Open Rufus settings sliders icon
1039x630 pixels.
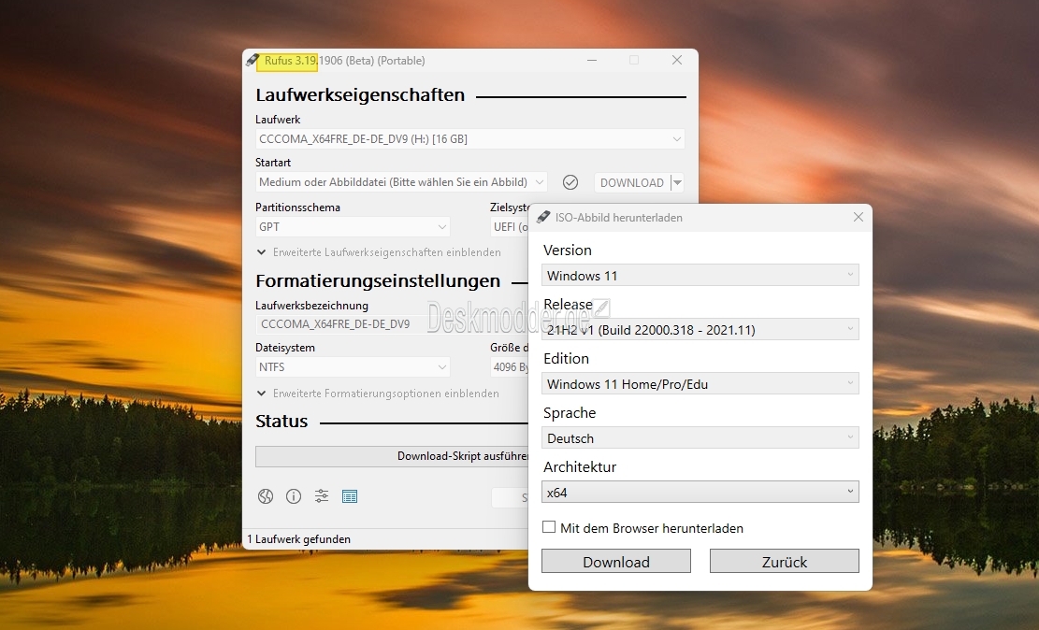[322, 495]
